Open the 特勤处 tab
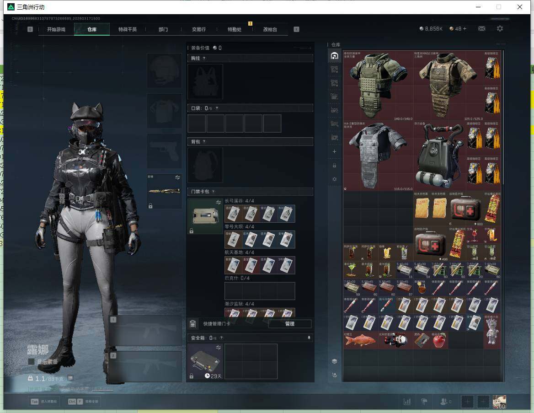534x413 pixels. click(x=234, y=29)
